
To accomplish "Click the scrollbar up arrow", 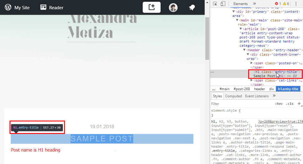I will coord(207,2).
